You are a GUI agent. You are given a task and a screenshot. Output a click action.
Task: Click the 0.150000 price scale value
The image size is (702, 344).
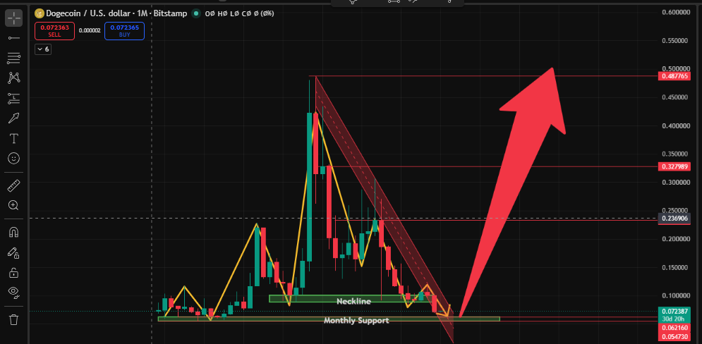pyautogui.click(x=675, y=267)
